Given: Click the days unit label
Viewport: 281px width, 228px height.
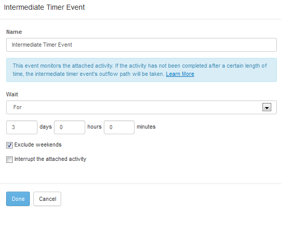Looking at the screenshot, I should [46, 127].
